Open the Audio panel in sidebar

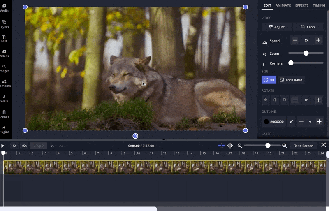pyautogui.click(x=4, y=98)
